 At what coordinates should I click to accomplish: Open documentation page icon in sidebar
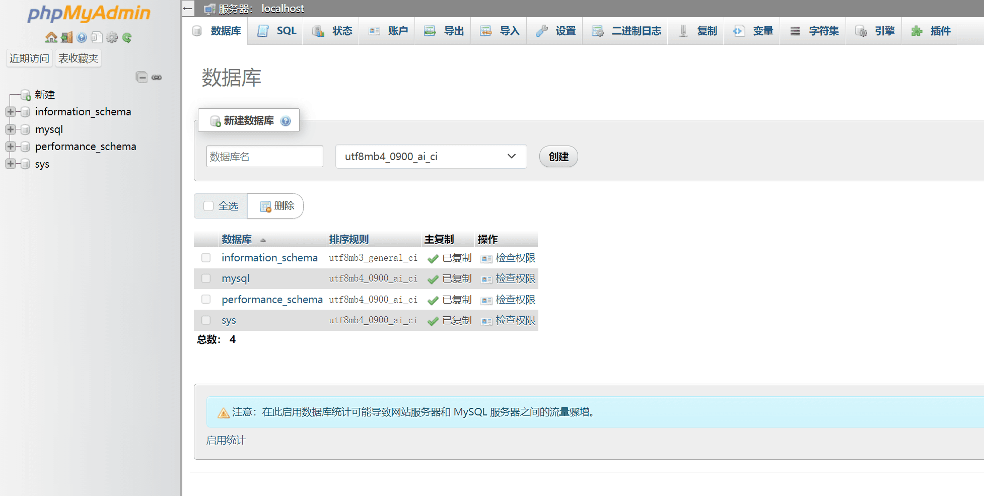point(96,37)
